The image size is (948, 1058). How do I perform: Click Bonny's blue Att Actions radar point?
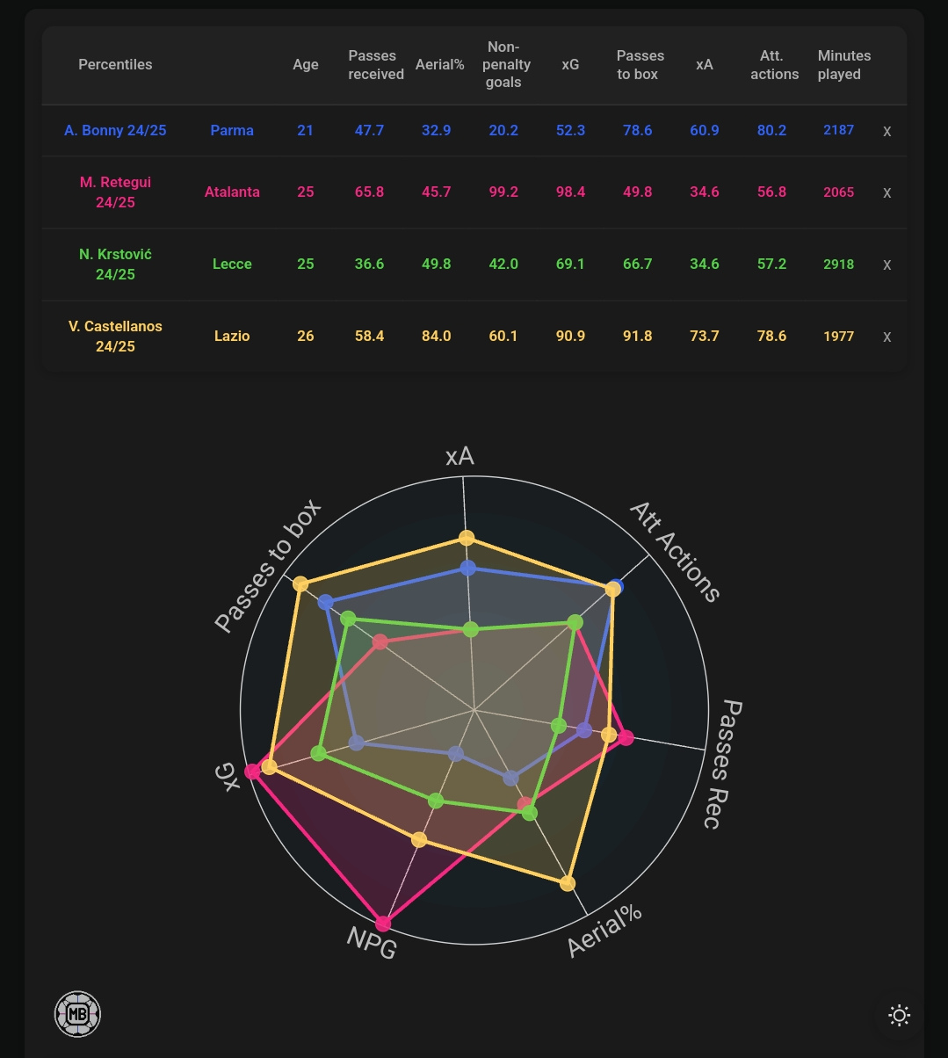pos(617,586)
